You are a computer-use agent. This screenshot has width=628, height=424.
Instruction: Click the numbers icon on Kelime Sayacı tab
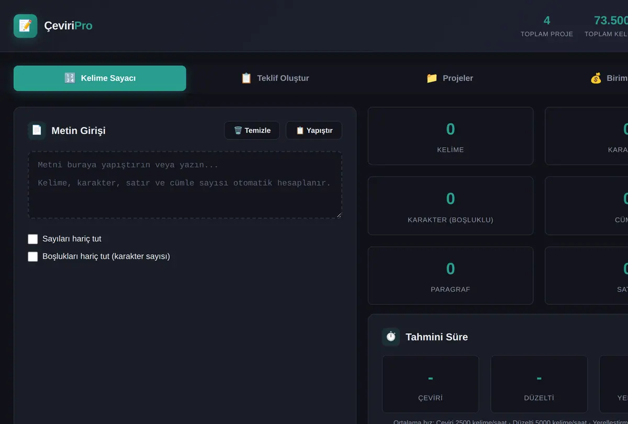[70, 78]
